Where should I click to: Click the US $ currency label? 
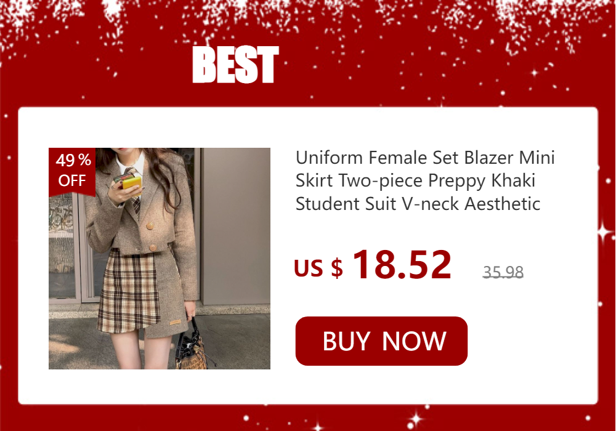[x=318, y=268]
